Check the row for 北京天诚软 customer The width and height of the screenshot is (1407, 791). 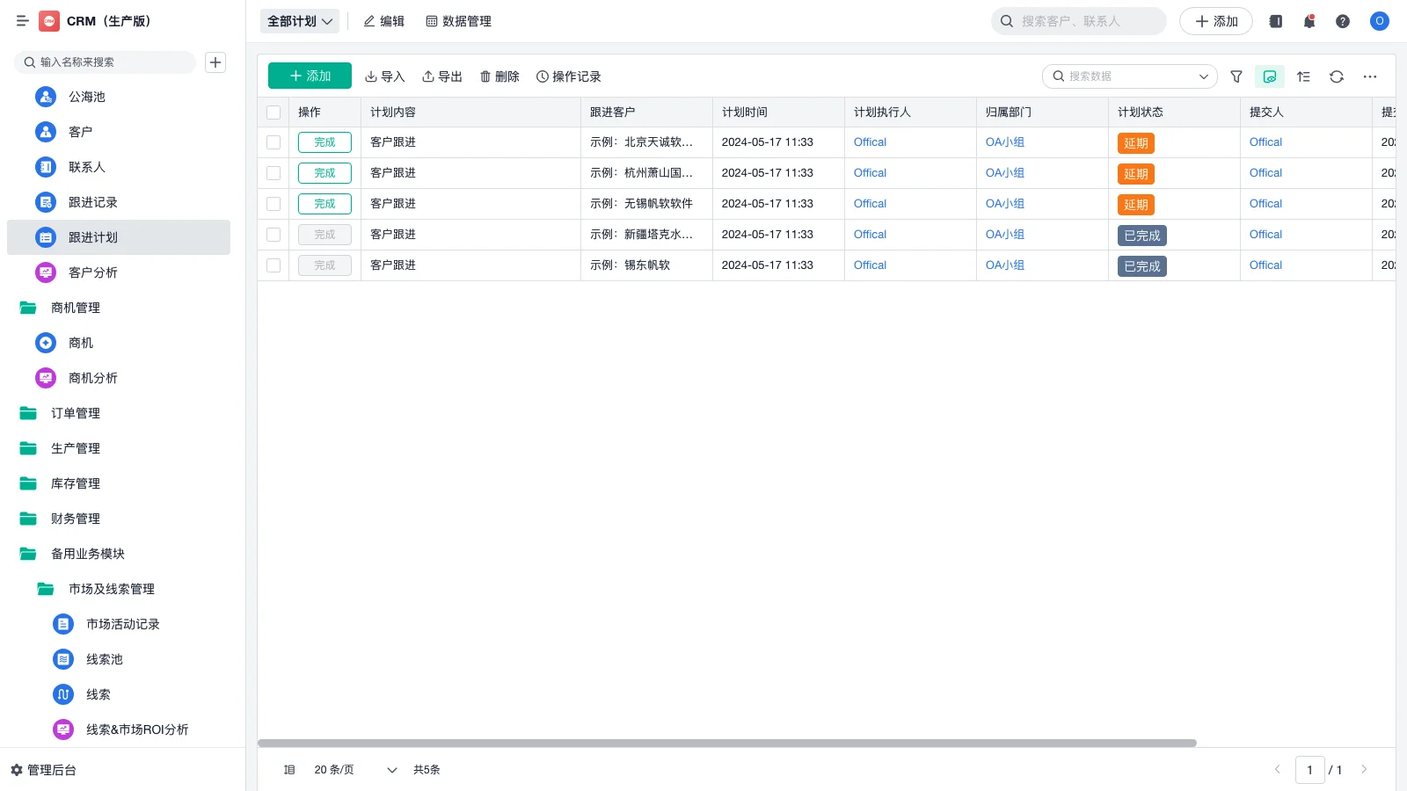pyautogui.click(x=273, y=142)
